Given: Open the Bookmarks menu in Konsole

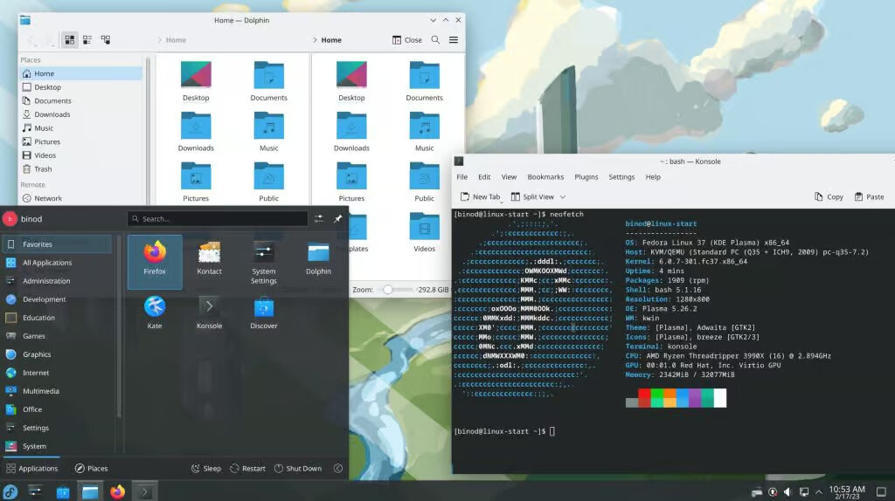Looking at the screenshot, I should tap(545, 177).
